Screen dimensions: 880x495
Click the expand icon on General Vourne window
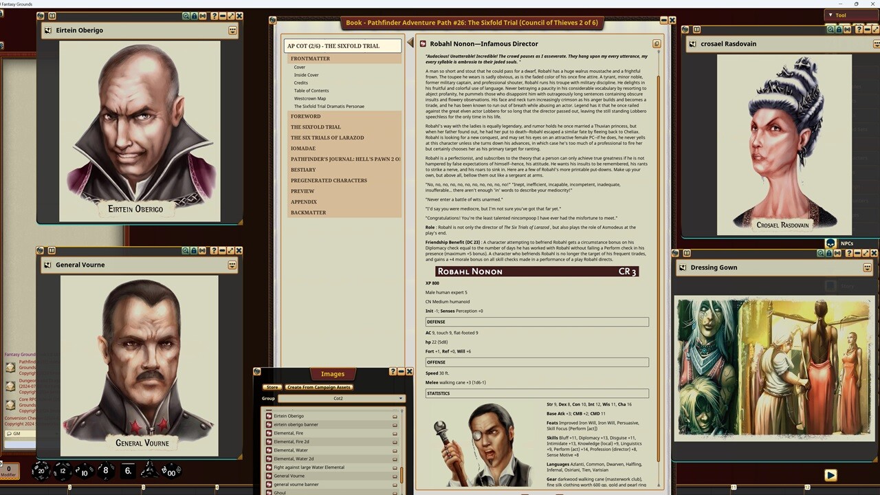(230, 250)
